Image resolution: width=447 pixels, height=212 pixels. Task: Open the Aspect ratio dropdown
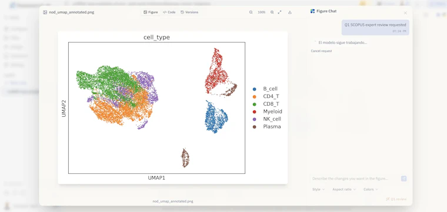(x=344, y=189)
